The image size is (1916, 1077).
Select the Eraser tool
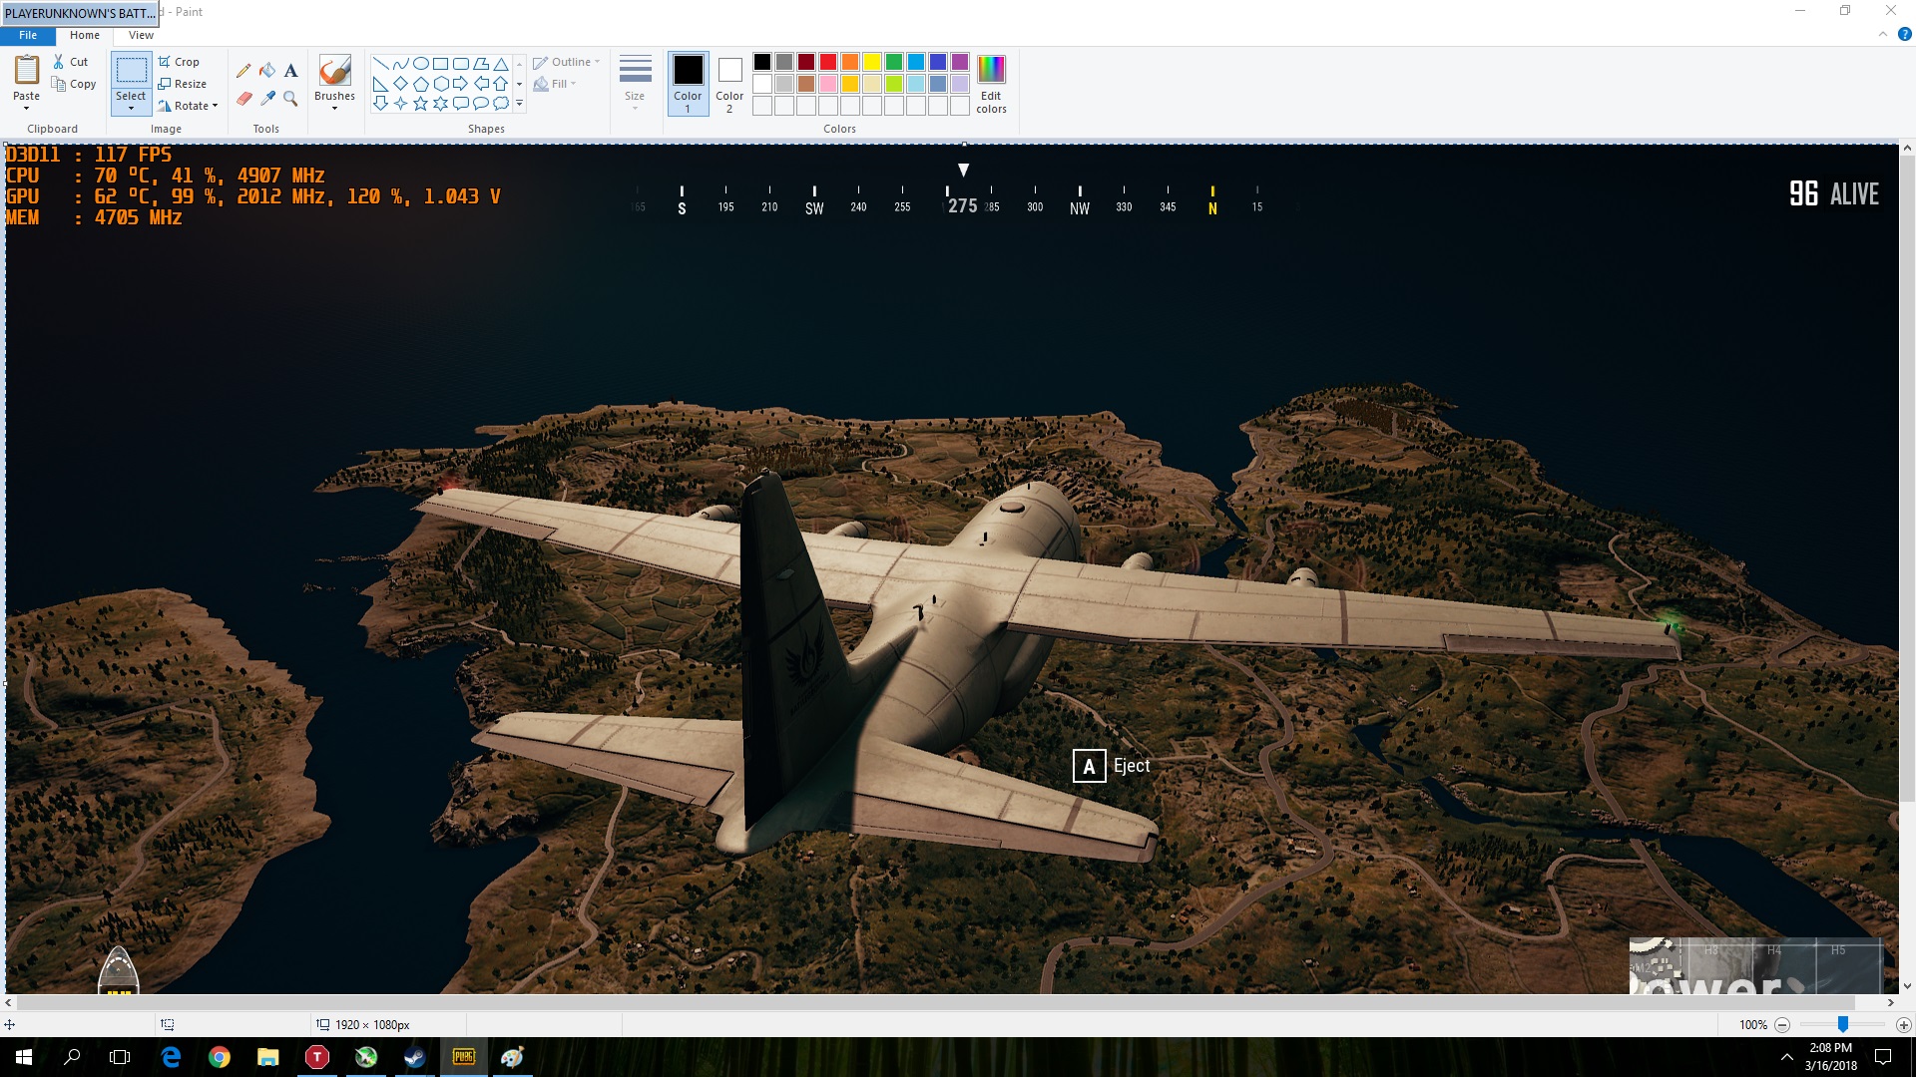coord(243,98)
